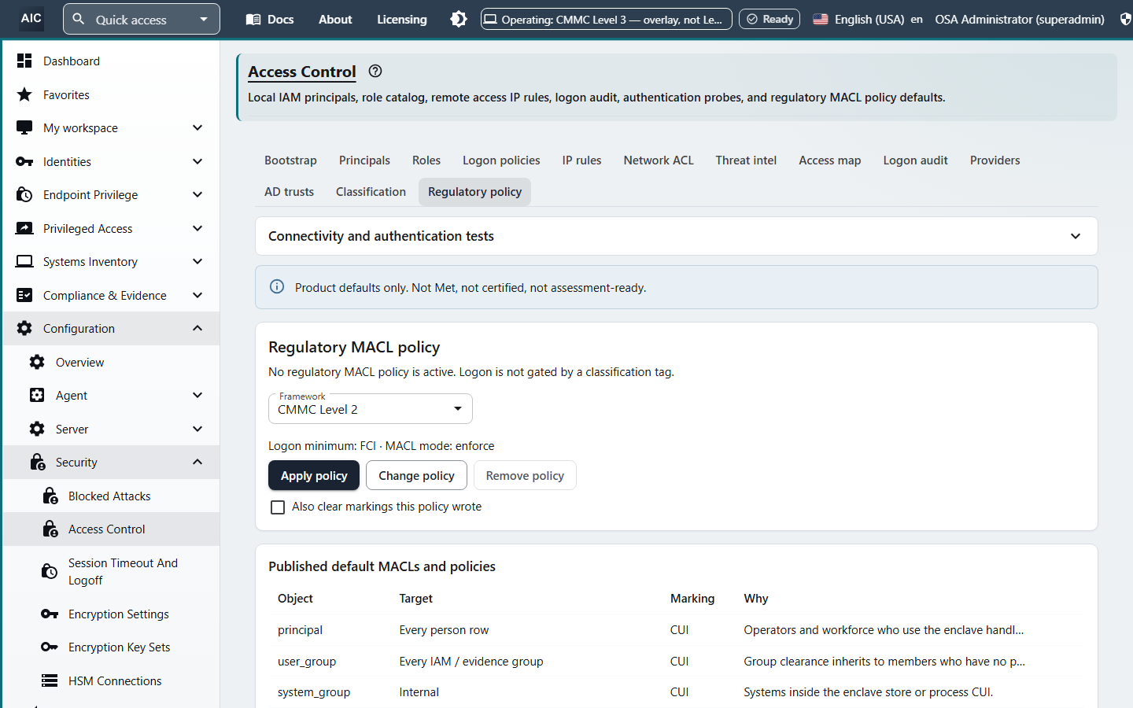Open the Logon policies tab
1133x708 pixels.
tap(501, 160)
